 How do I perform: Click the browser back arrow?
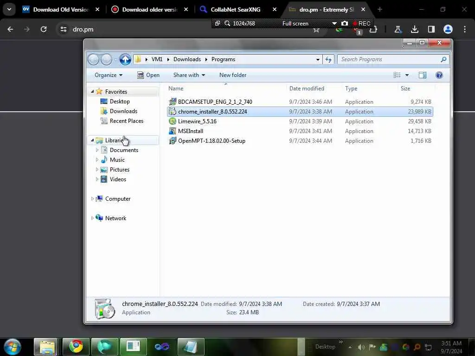(10, 29)
